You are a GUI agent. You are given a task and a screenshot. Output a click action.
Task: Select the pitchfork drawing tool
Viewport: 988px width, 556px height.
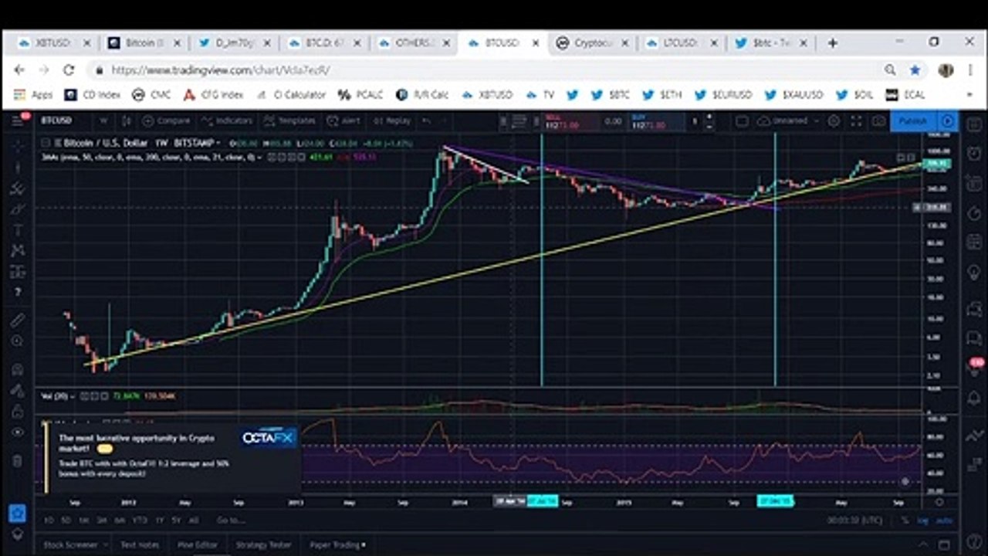(x=18, y=188)
